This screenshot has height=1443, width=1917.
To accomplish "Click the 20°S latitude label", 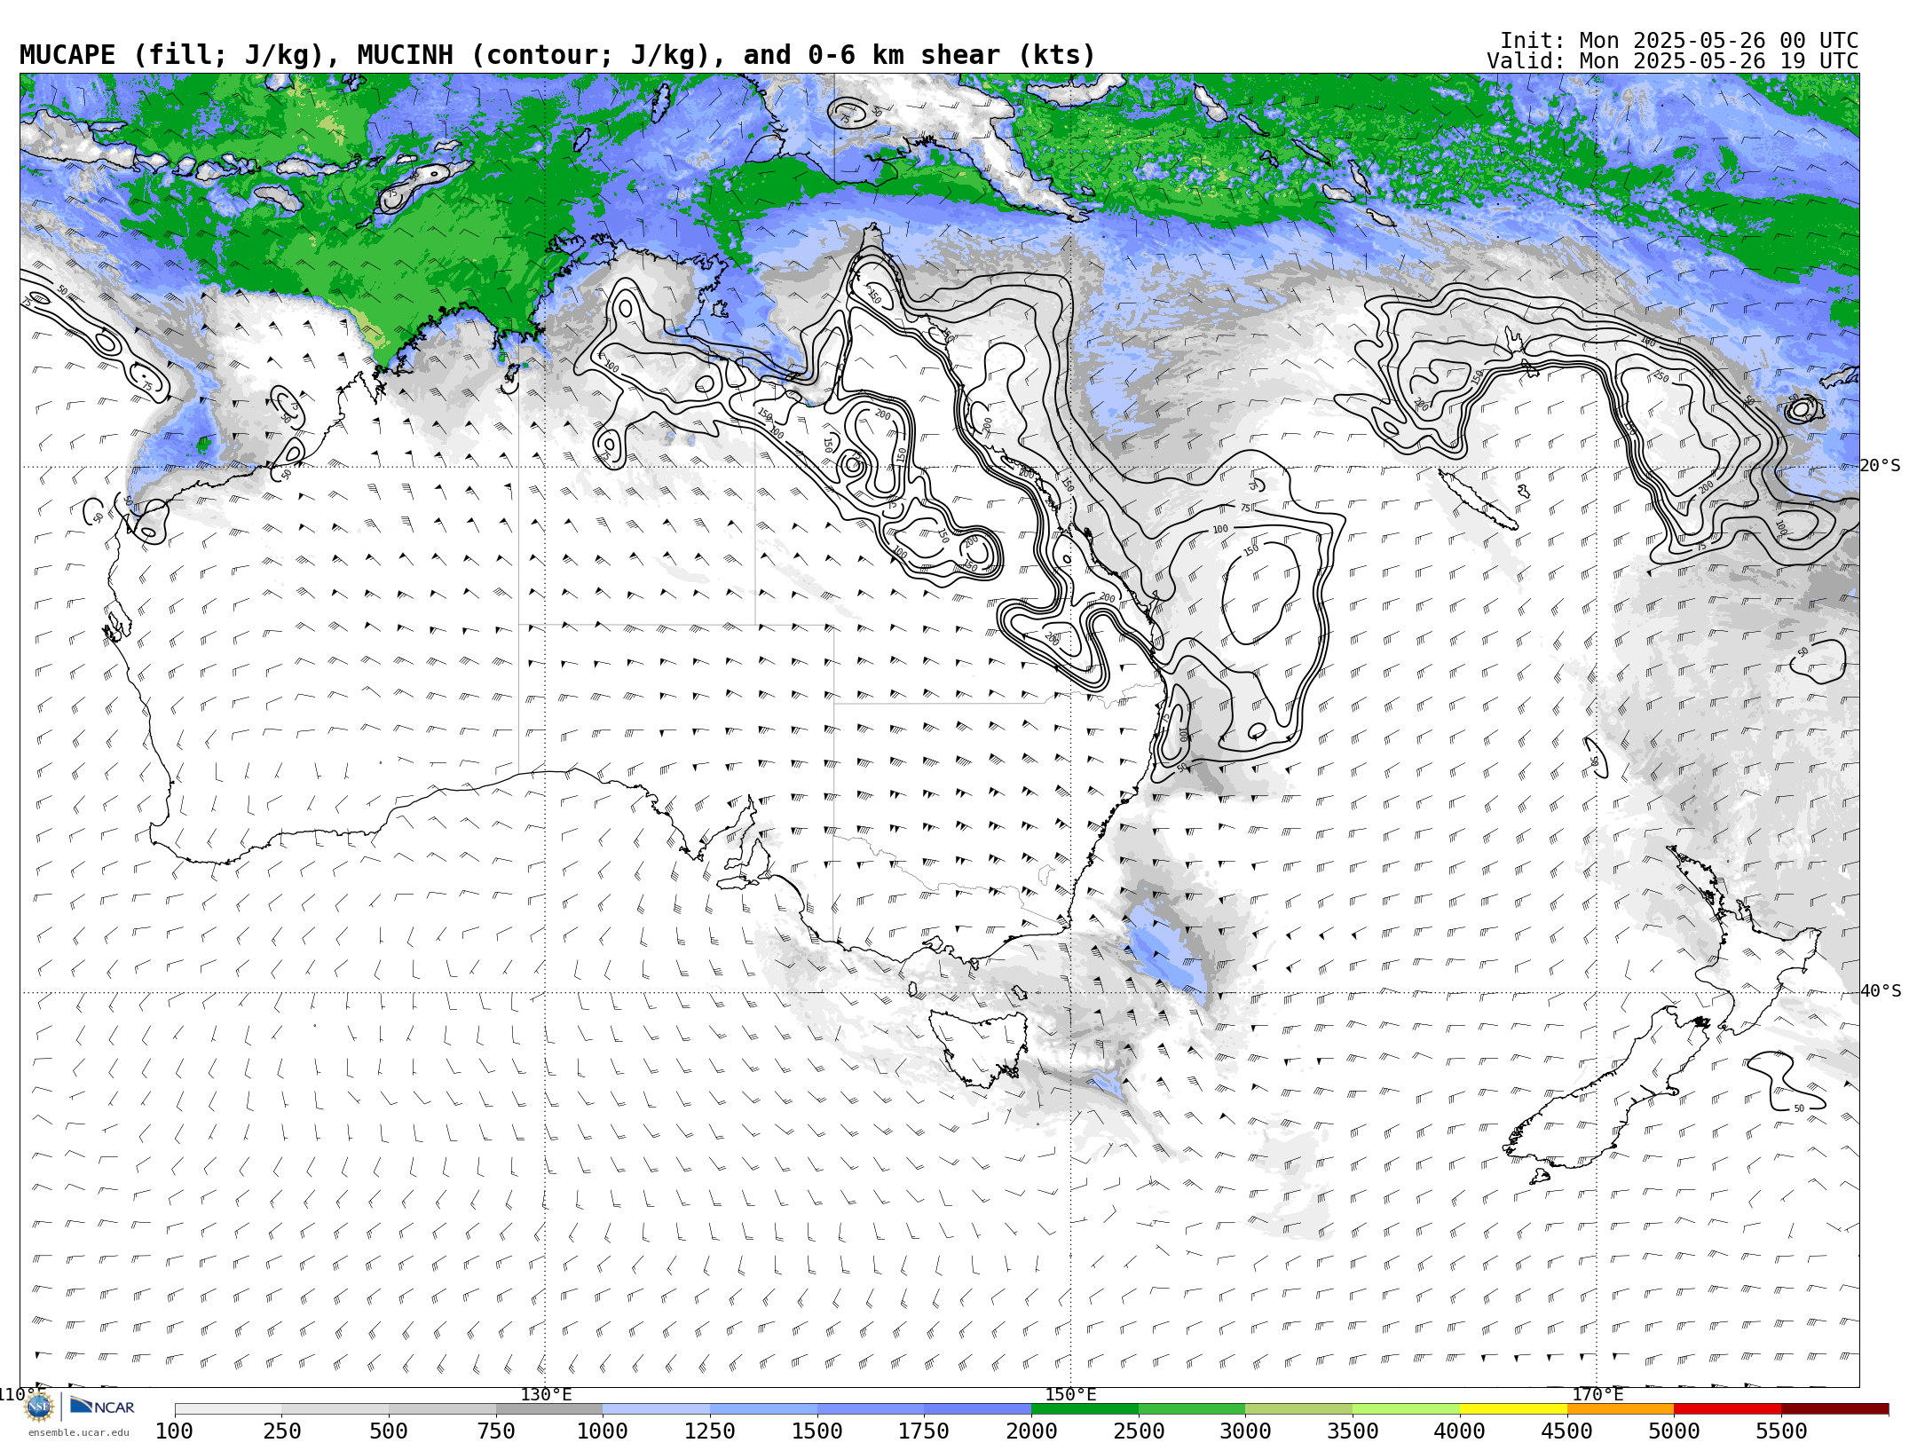I will (x=1881, y=466).
